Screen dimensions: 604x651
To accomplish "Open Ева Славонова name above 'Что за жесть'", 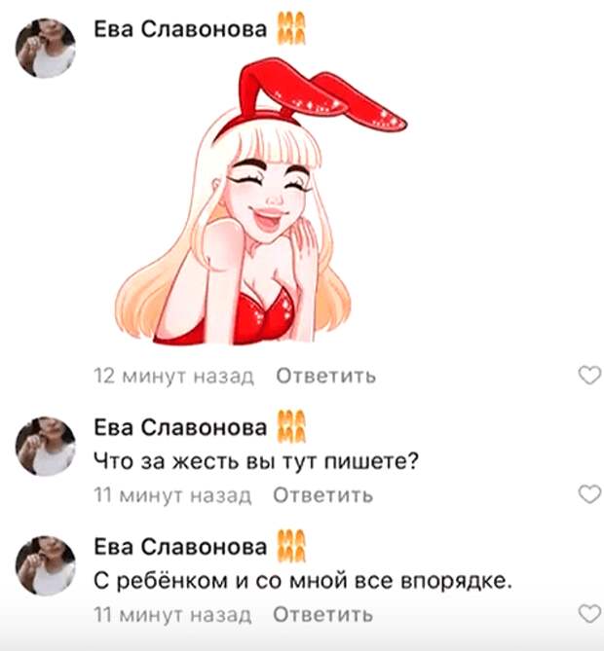I will coord(180,427).
